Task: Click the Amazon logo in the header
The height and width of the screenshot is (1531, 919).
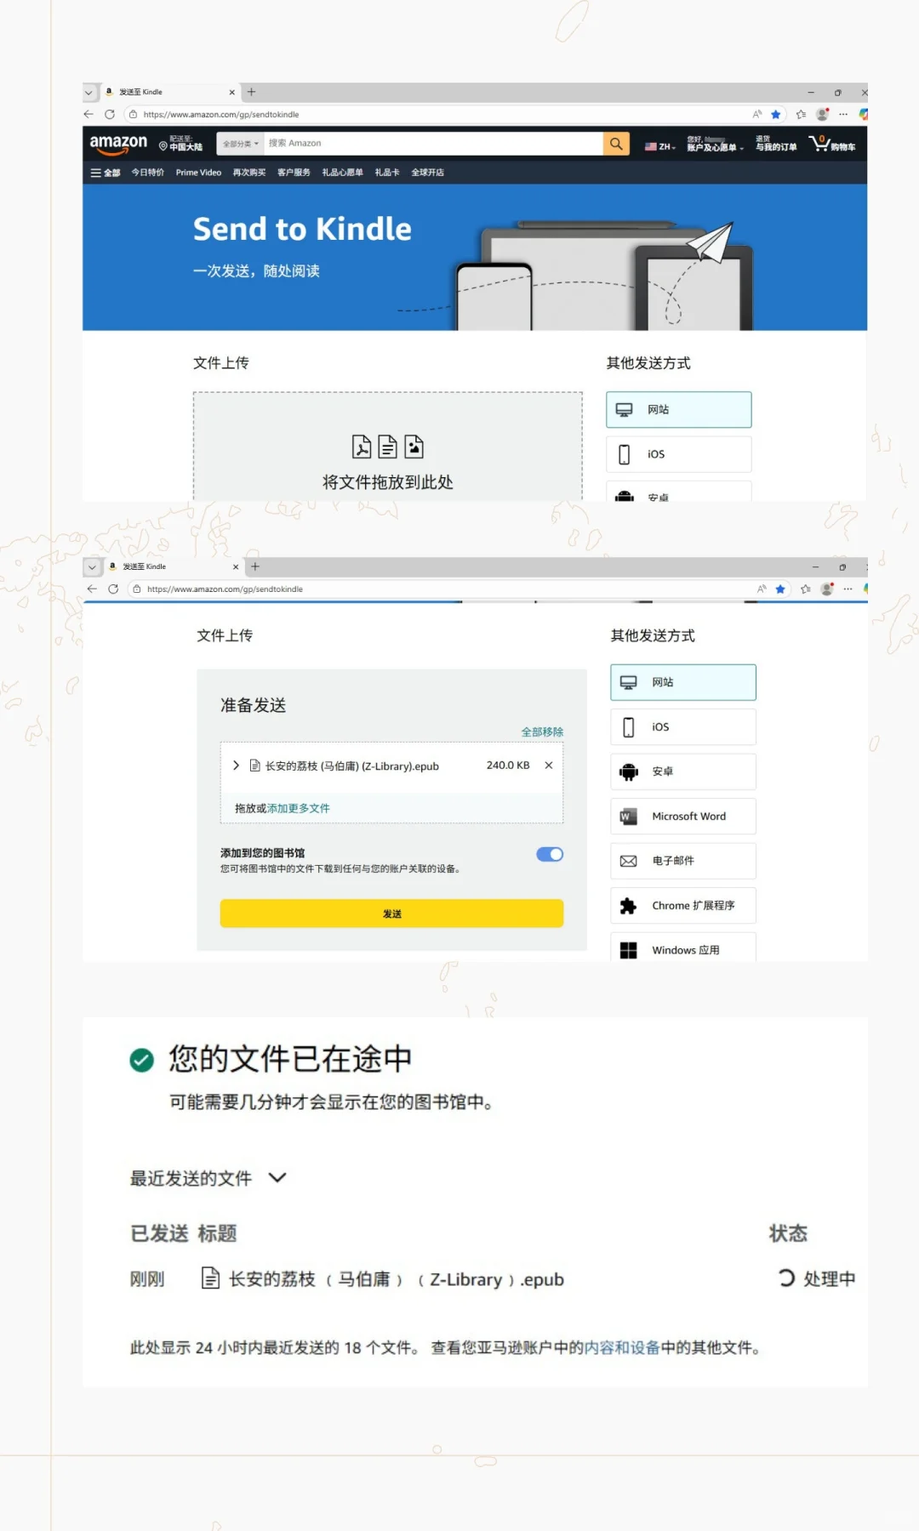Action: [x=118, y=144]
